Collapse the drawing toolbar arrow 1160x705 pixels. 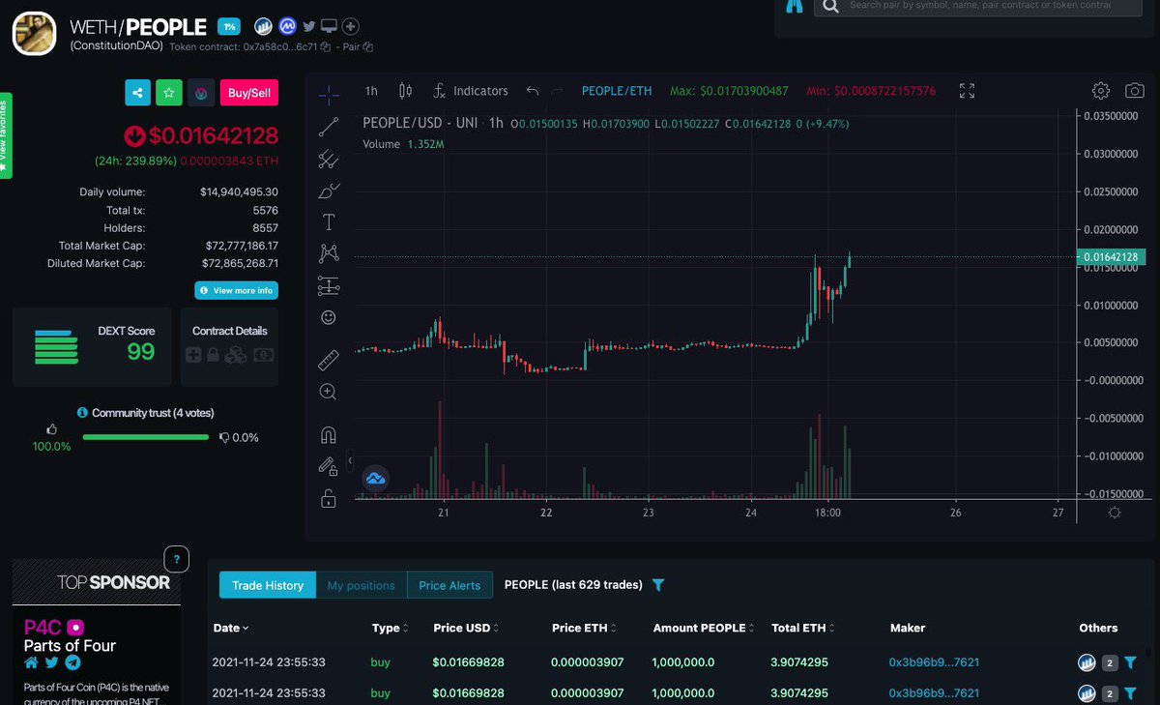[x=350, y=461]
